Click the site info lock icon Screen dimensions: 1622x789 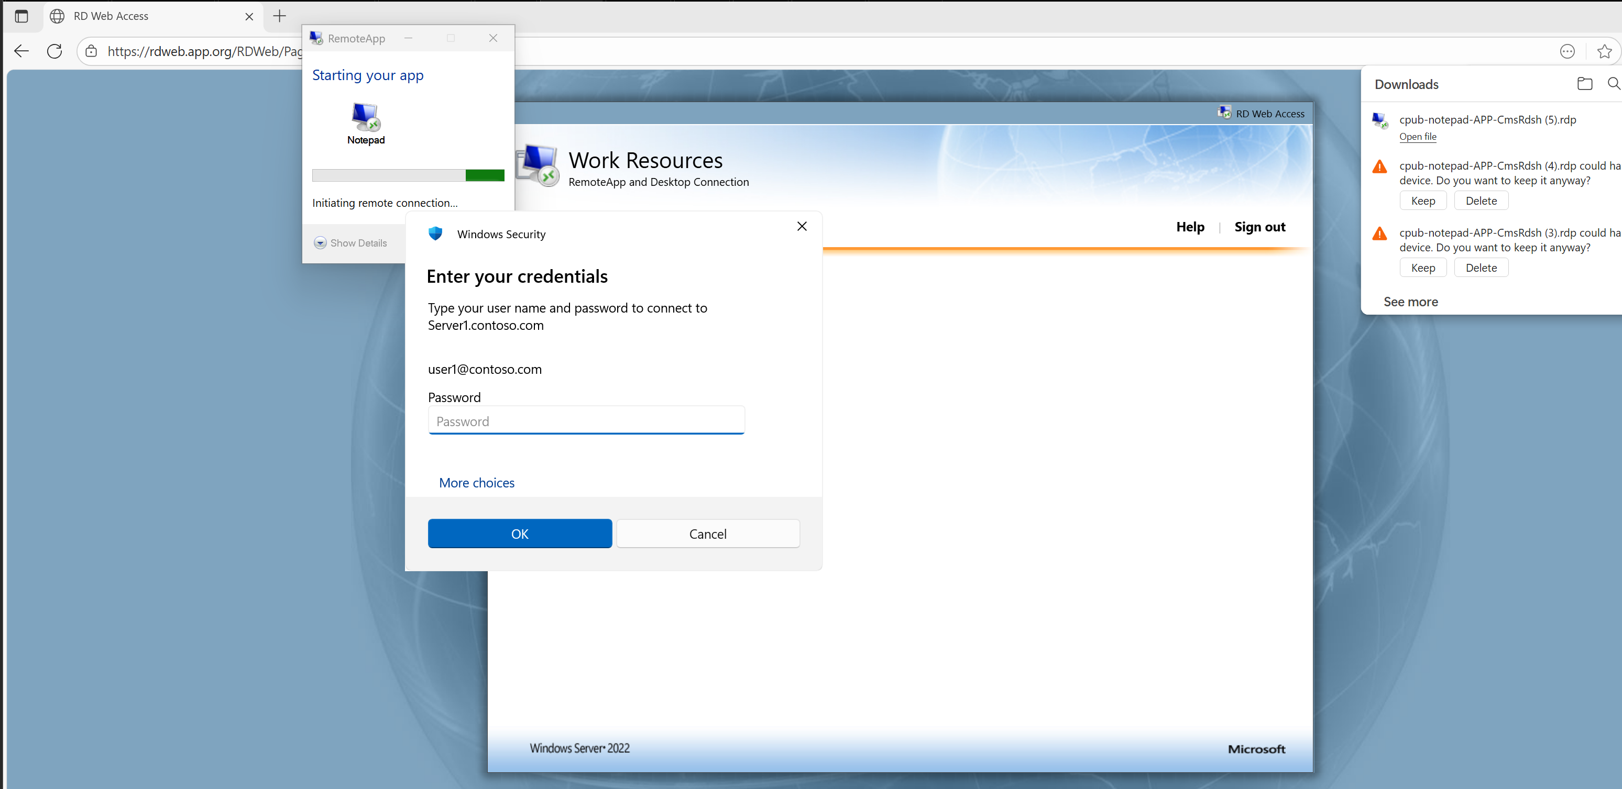[91, 51]
